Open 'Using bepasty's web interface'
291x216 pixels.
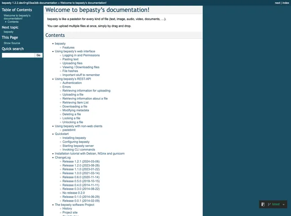coord(75,51)
